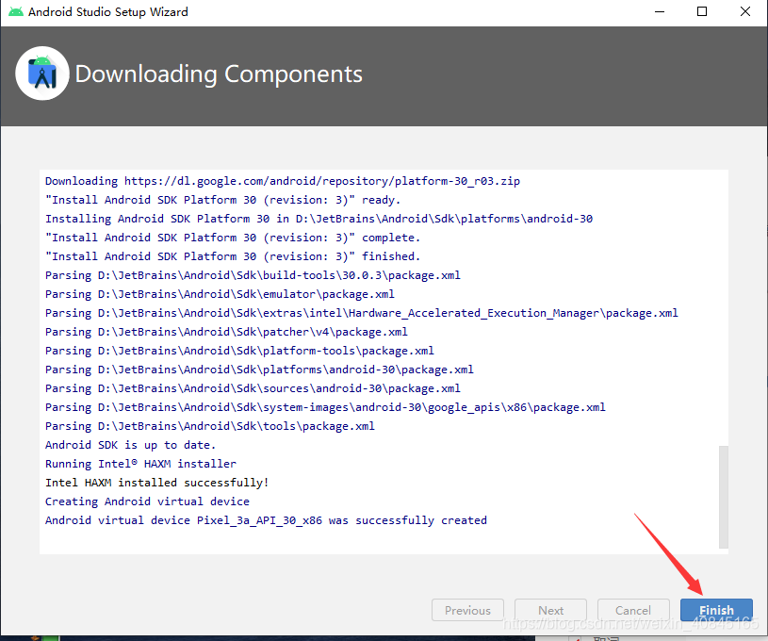Click line 'Android virtual device Pixel_3a_API_30_x86 was successfully created'
The width and height of the screenshot is (768, 641).
coord(266,520)
